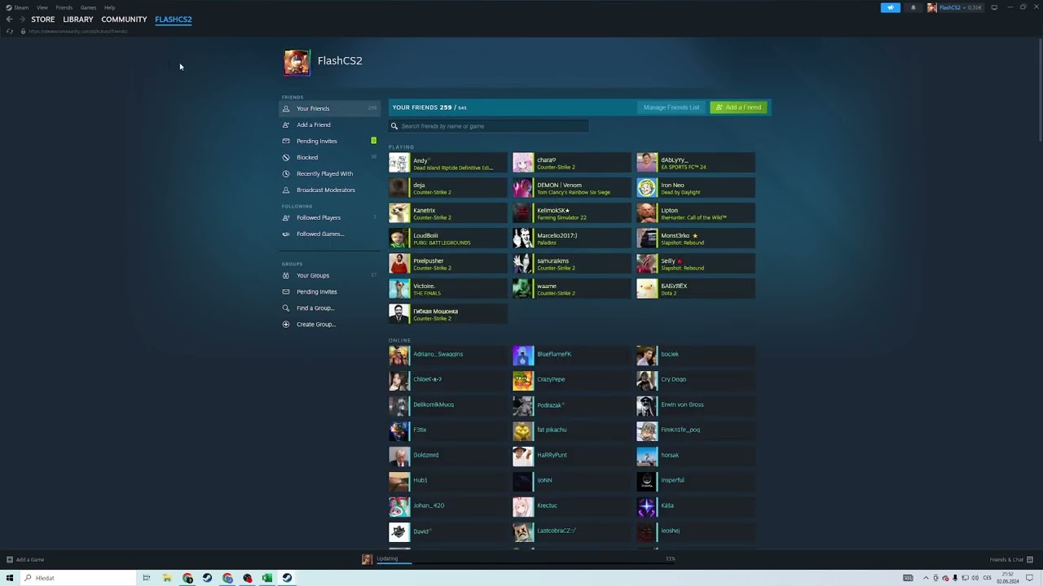Image resolution: width=1043 pixels, height=586 pixels.
Task: Open the notifications bell
Action: tap(913, 7)
